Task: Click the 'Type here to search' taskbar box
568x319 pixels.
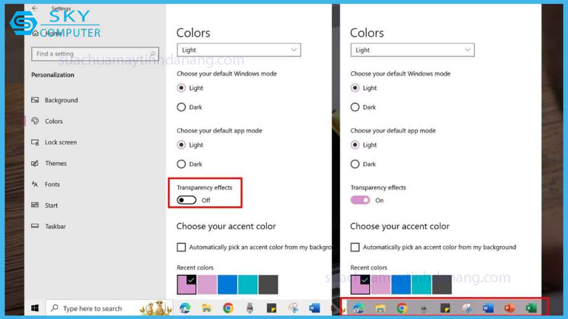Action: (x=92, y=308)
